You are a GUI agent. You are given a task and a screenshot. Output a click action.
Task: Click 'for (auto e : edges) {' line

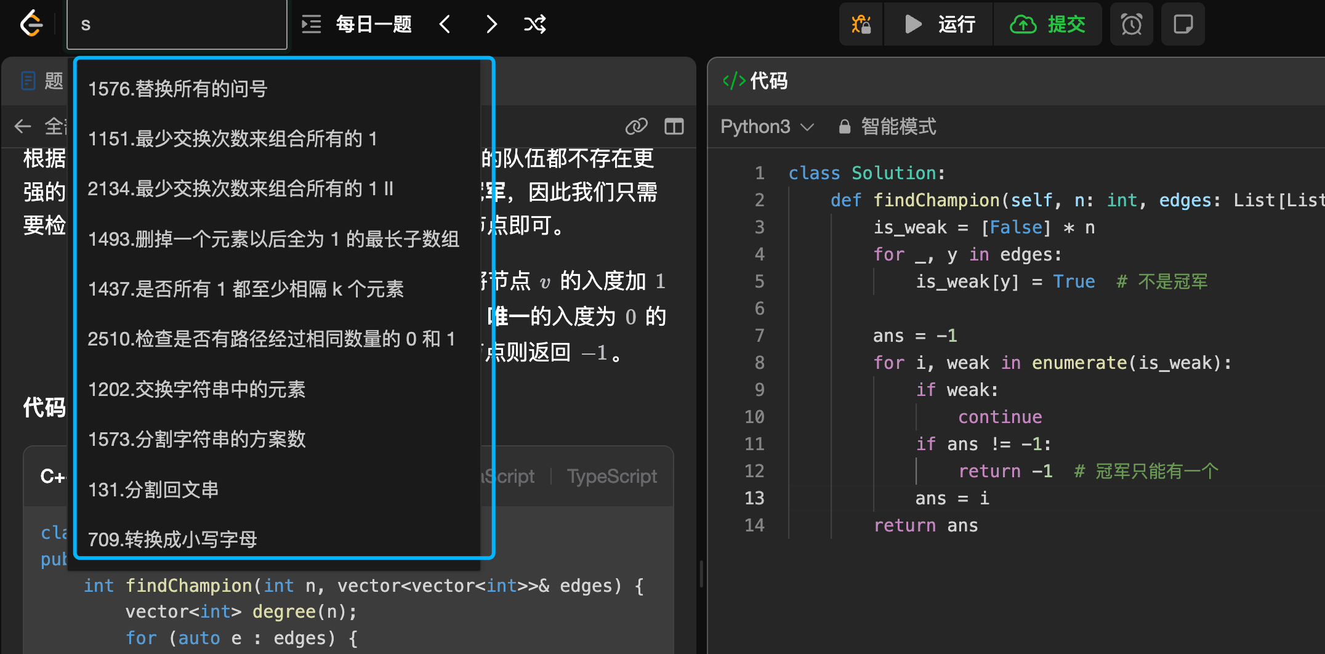click(241, 638)
